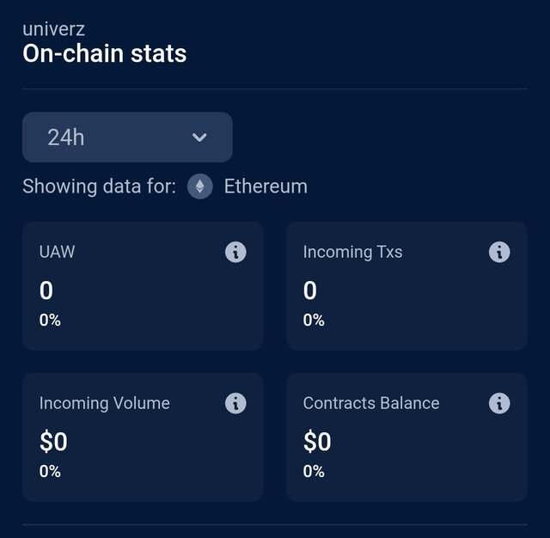The image size is (550, 538).
Task: Click the Contracts Balance label text
Action: tap(371, 403)
